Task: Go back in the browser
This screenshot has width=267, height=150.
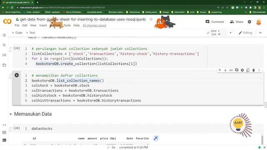Action: 3,7
